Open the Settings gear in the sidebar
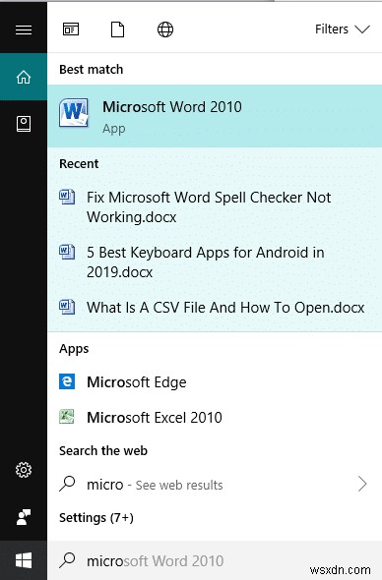Image resolution: width=382 pixels, height=580 pixels. point(24,470)
